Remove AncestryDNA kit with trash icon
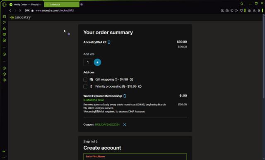265x160 pixels. 109,42
